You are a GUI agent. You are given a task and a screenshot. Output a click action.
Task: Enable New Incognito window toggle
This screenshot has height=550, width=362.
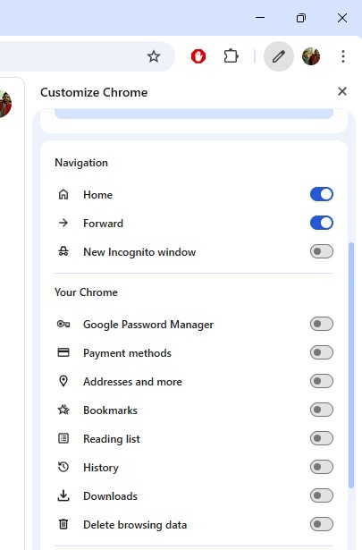coord(322,251)
